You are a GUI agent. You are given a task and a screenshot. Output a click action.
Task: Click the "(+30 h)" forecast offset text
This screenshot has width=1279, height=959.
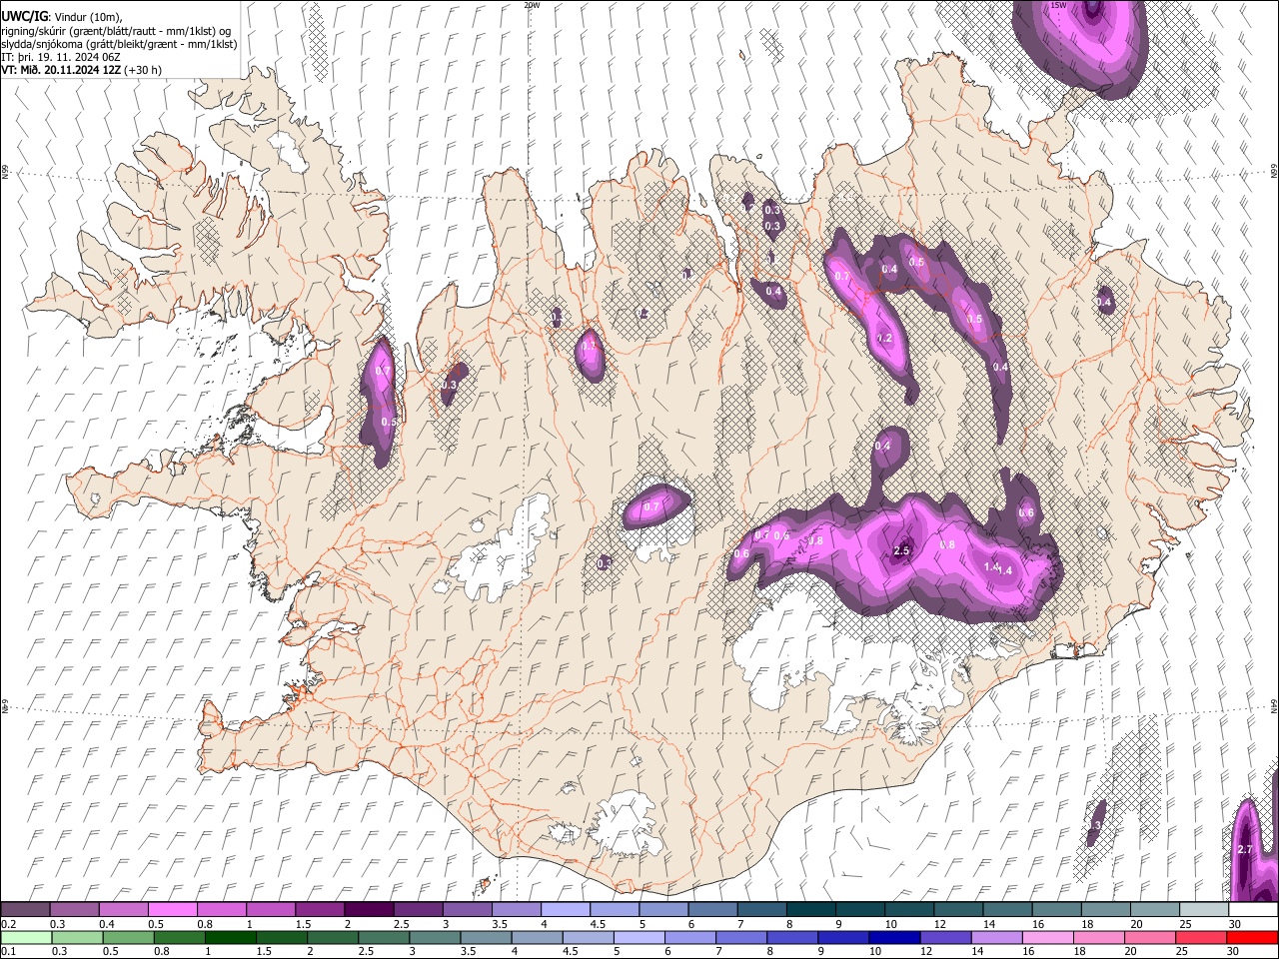point(144,70)
